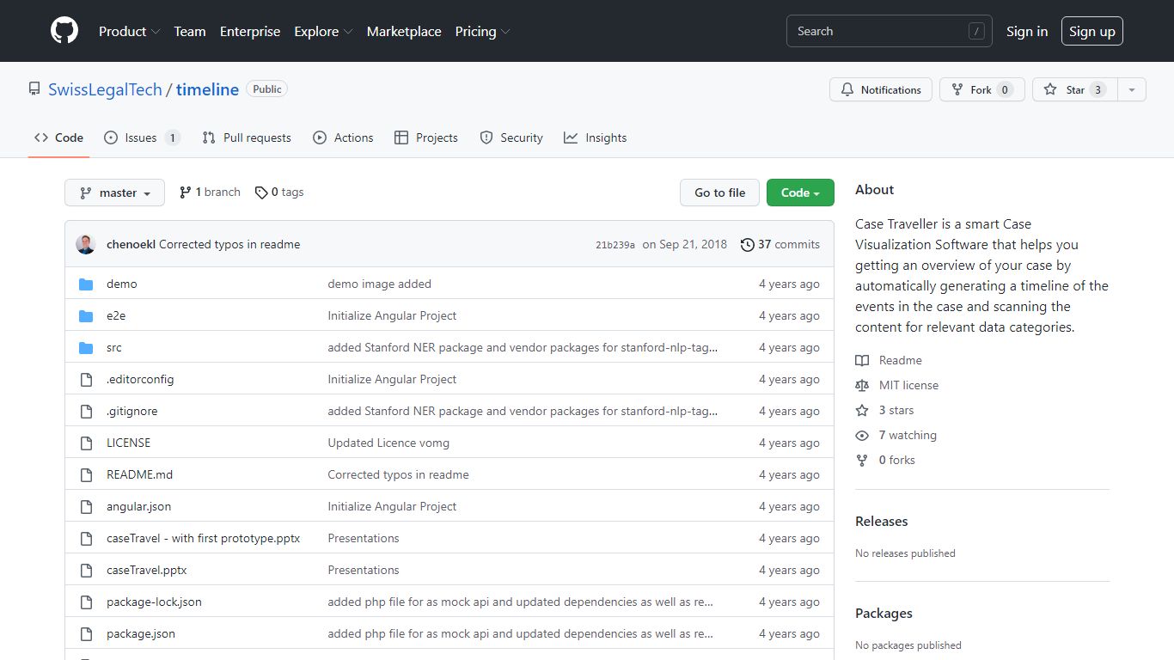This screenshot has width=1174, height=660.
Task: Click the Readme book icon in About
Action: pyautogui.click(x=862, y=360)
